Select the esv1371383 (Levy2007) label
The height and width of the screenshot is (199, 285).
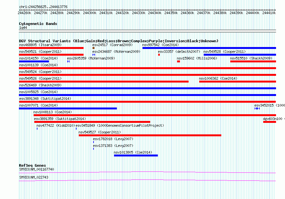(x=113, y=146)
